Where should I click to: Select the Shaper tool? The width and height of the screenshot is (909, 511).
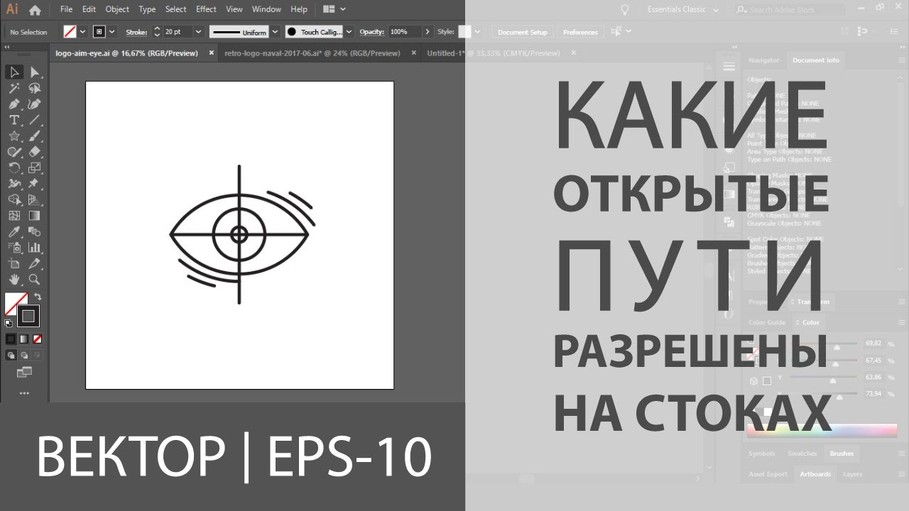click(x=14, y=152)
